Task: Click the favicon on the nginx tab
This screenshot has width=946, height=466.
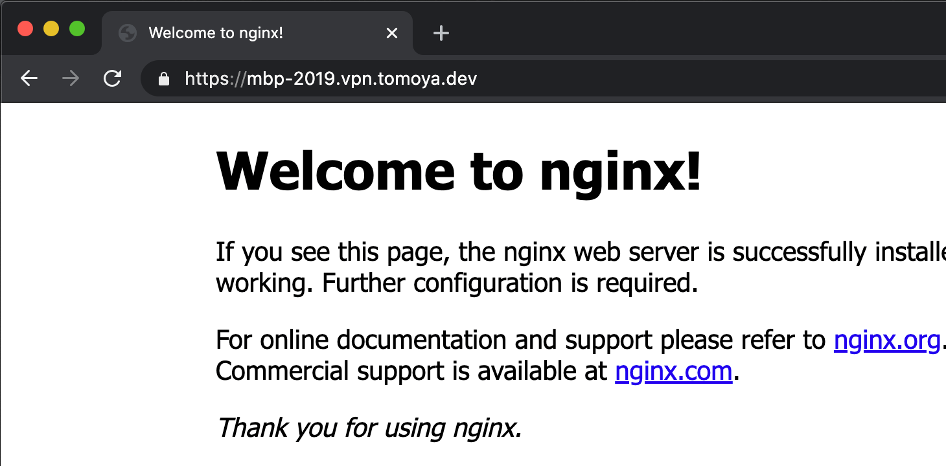Action: click(127, 33)
